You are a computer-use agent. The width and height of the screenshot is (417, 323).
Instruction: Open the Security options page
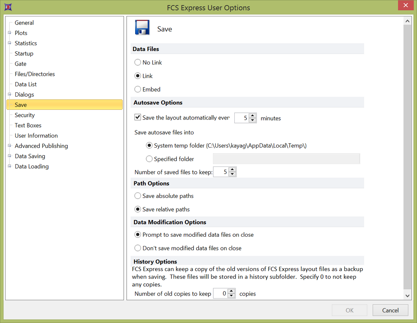(x=25, y=115)
